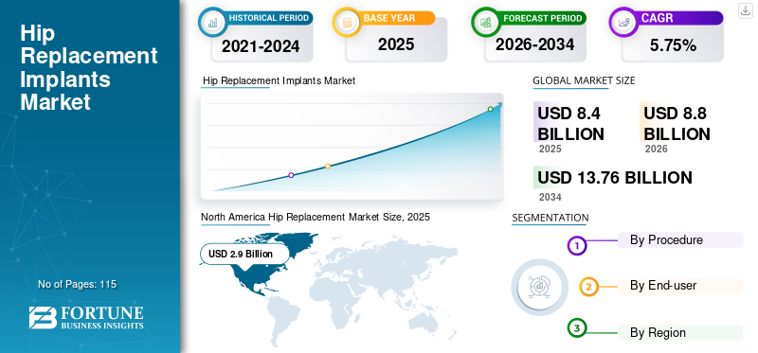The height and width of the screenshot is (353, 758).
Task: Click the orange marker on growth curve
Action: click(328, 167)
